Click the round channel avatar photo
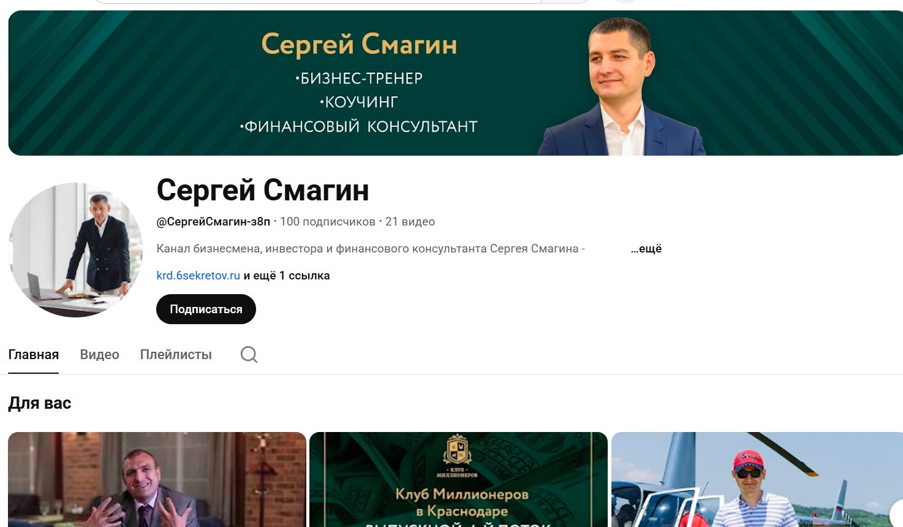This screenshot has width=903, height=527. tap(75, 249)
